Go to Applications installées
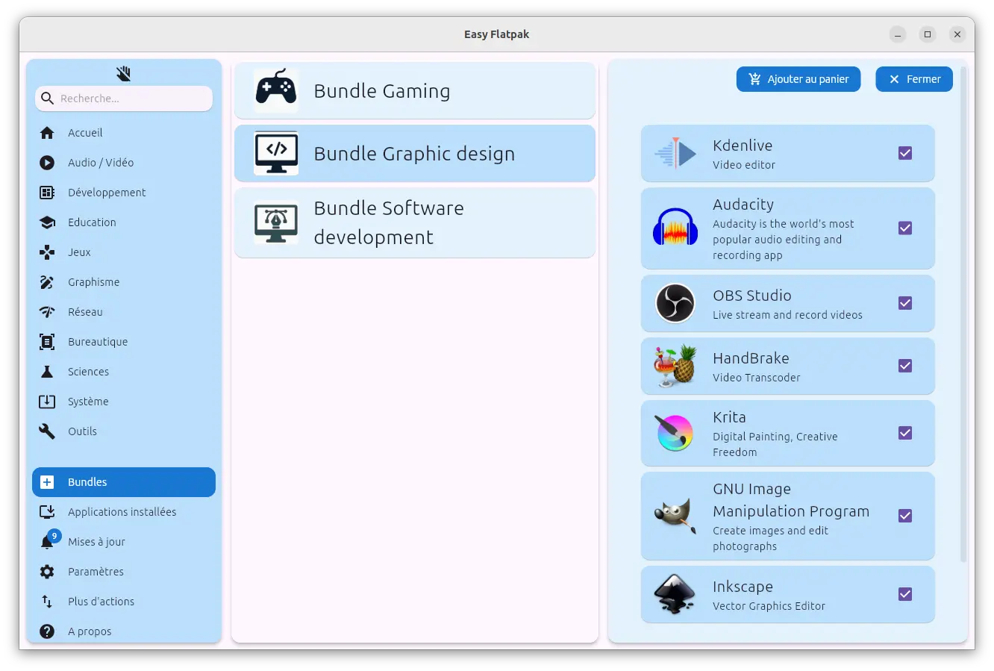The width and height of the screenshot is (994, 671). 124,512
